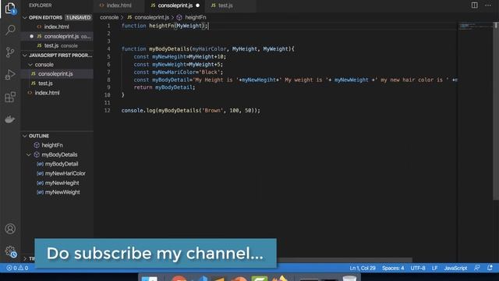
Task: Split the editor to the right
Action: [475, 5]
